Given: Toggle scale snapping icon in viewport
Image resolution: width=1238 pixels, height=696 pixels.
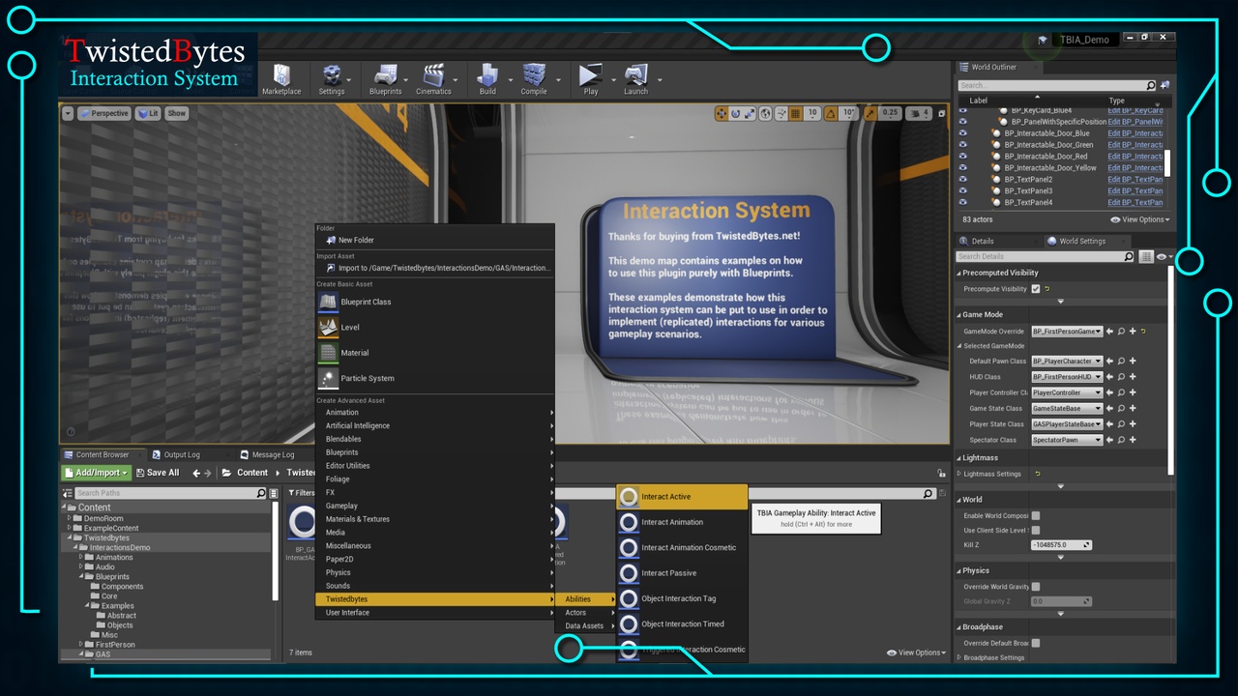Looking at the screenshot, I should pos(870,113).
